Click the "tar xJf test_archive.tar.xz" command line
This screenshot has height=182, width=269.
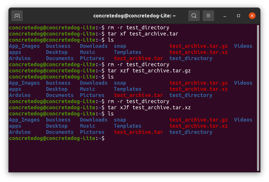(x=149, y=108)
